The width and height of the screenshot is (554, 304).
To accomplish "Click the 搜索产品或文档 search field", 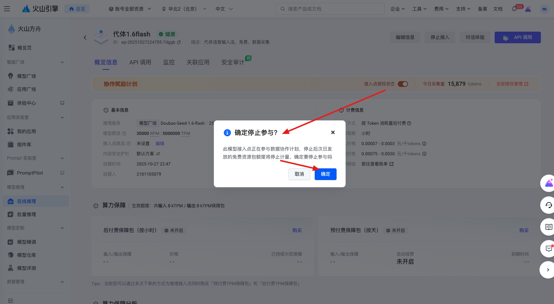I will [330, 9].
